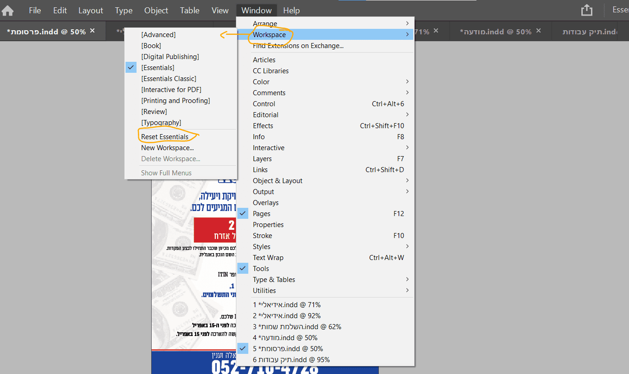Click Show Full Menus
629x374 pixels.
pos(181,173)
